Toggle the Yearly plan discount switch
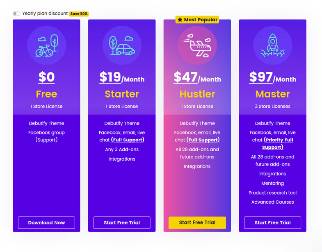Image resolution: width=322 pixels, height=252 pixels. click(16, 14)
